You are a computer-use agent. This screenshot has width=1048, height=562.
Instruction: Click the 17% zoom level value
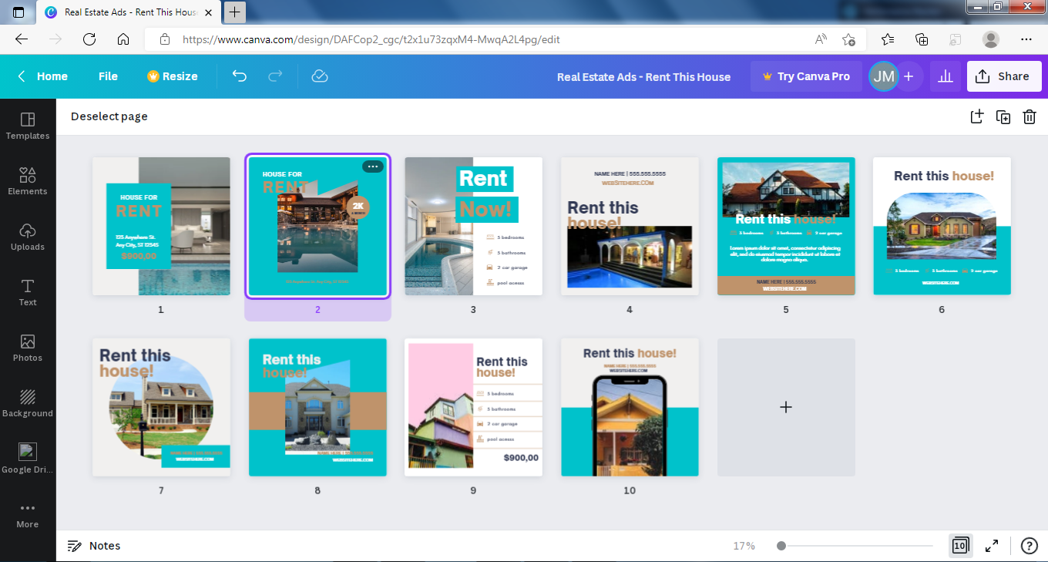[x=744, y=546]
